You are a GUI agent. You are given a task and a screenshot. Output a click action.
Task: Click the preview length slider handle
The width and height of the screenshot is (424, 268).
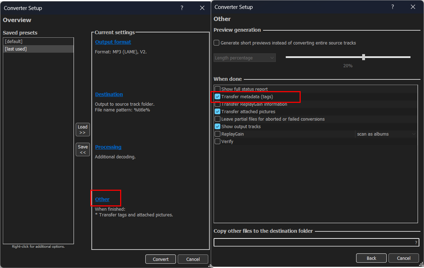(x=364, y=57)
